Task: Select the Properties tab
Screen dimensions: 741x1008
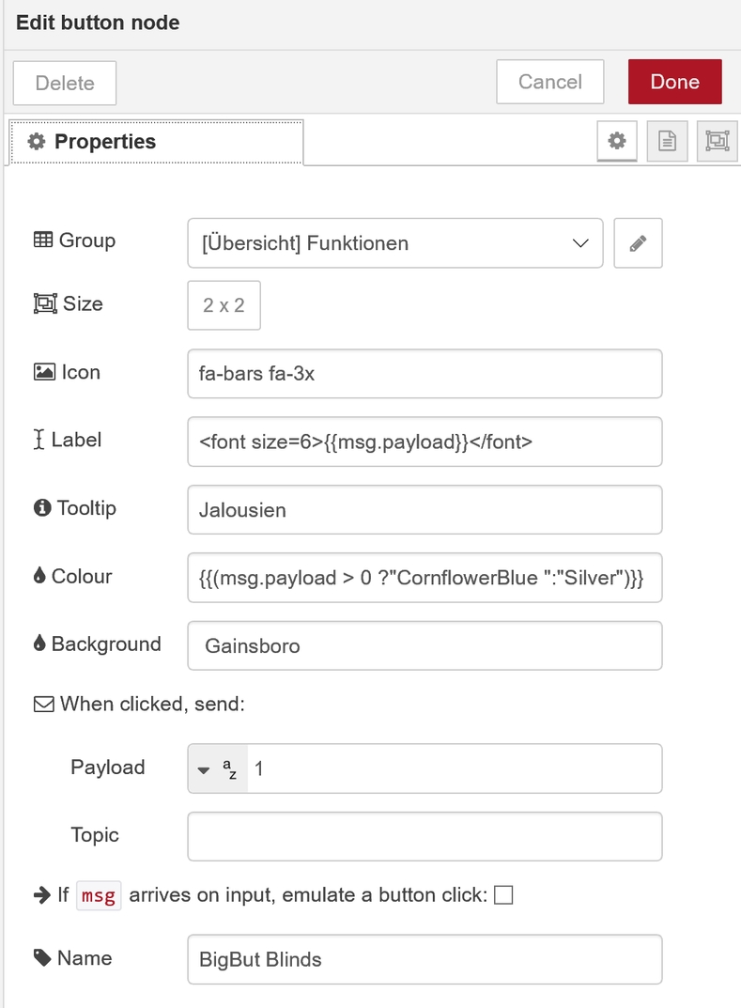Action: coord(156,142)
